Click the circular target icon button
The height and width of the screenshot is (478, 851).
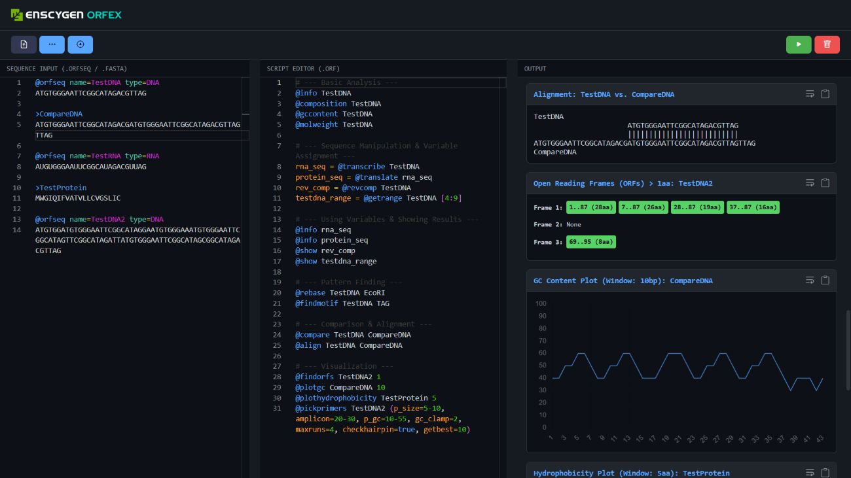[x=81, y=44]
